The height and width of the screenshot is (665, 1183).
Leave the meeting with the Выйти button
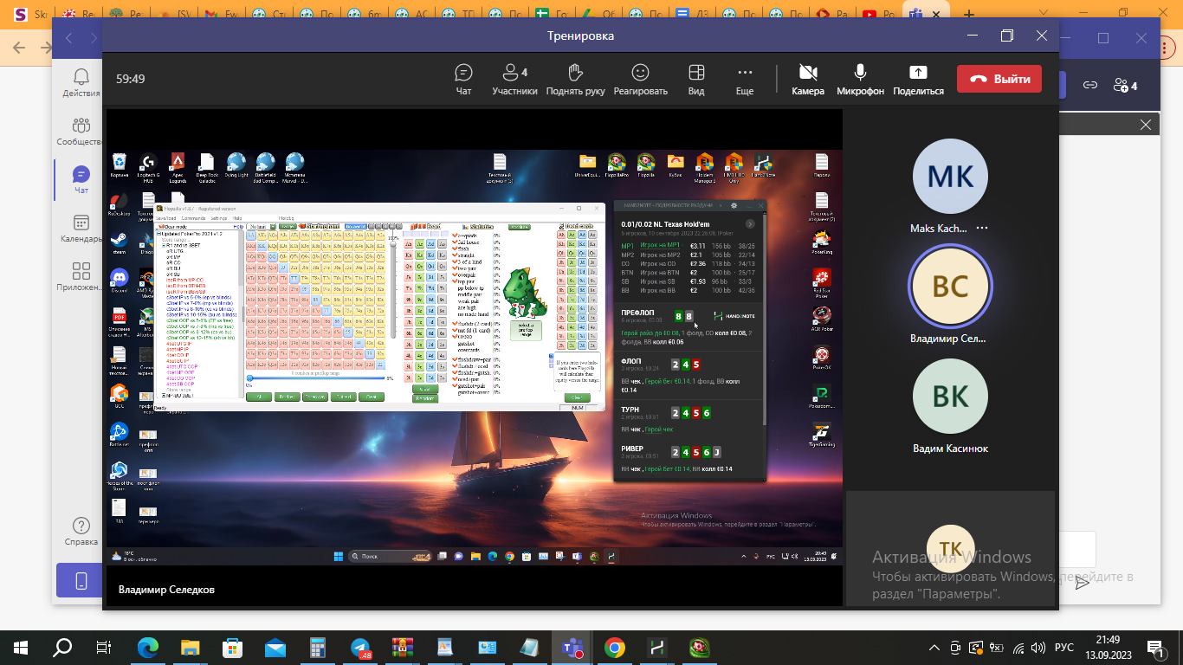point(999,79)
